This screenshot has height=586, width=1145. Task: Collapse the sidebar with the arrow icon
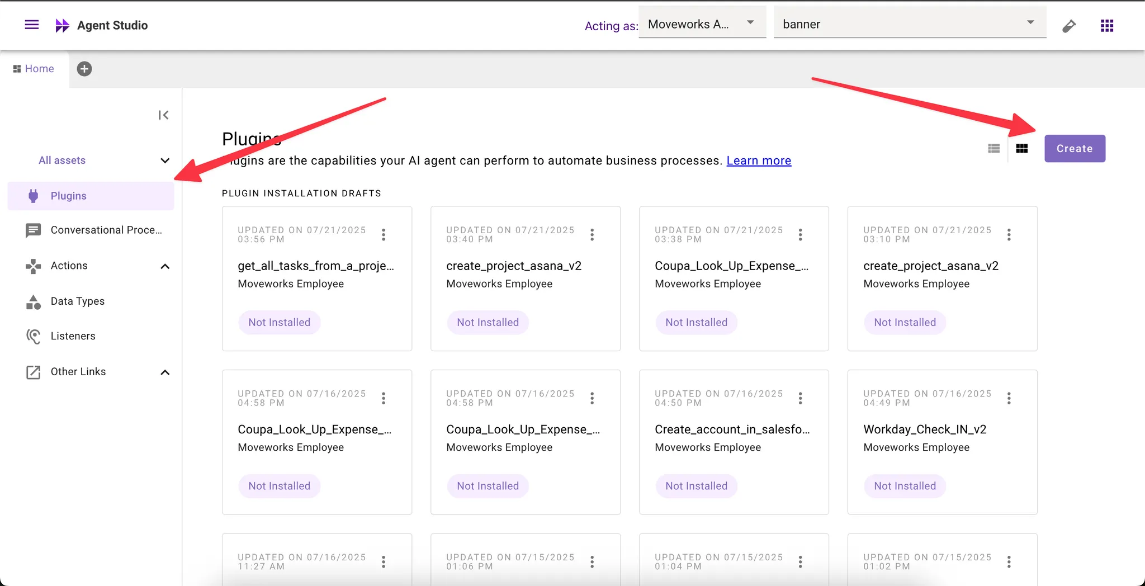click(x=163, y=115)
